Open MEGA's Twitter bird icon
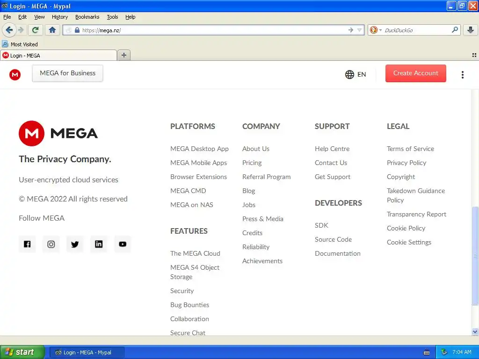Image resolution: width=479 pixels, height=359 pixels. point(75,244)
